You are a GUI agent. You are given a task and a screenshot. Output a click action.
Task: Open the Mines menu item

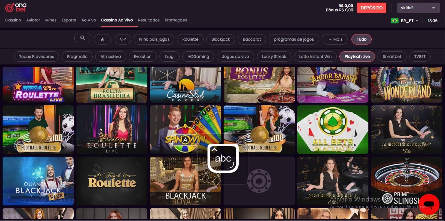pos(51,20)
